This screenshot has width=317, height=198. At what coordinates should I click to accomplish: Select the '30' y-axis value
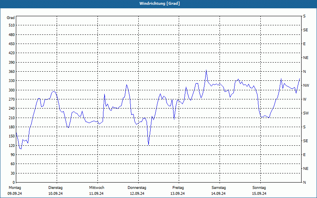(13, 173)
